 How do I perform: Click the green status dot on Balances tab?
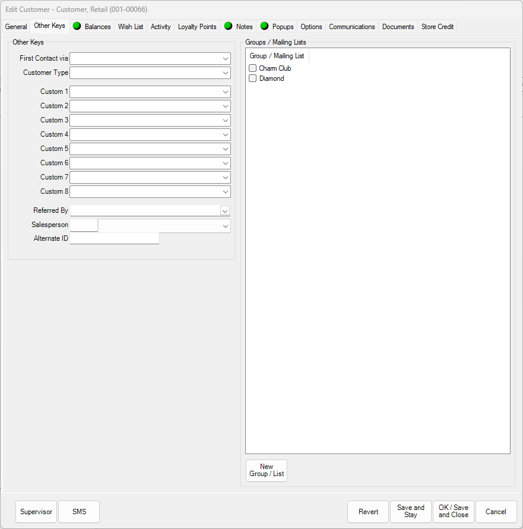[77, 26]
